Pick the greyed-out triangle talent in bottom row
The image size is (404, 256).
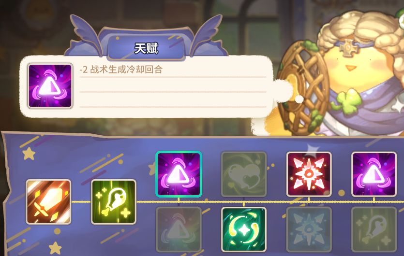point(179,229)
